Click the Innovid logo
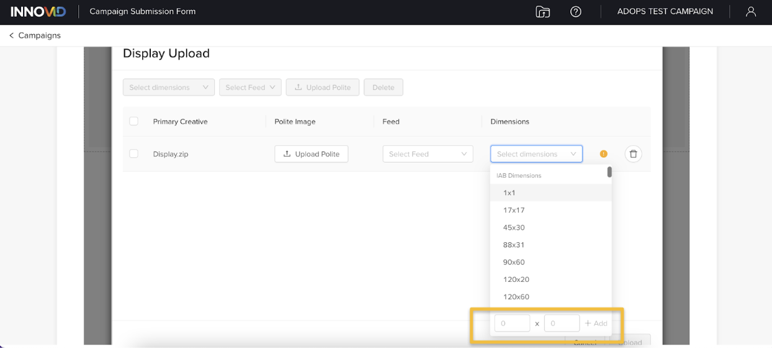Image resolution: width=772 pixels, height=349 pixels. pyautogui.click(x=38, y=12)
